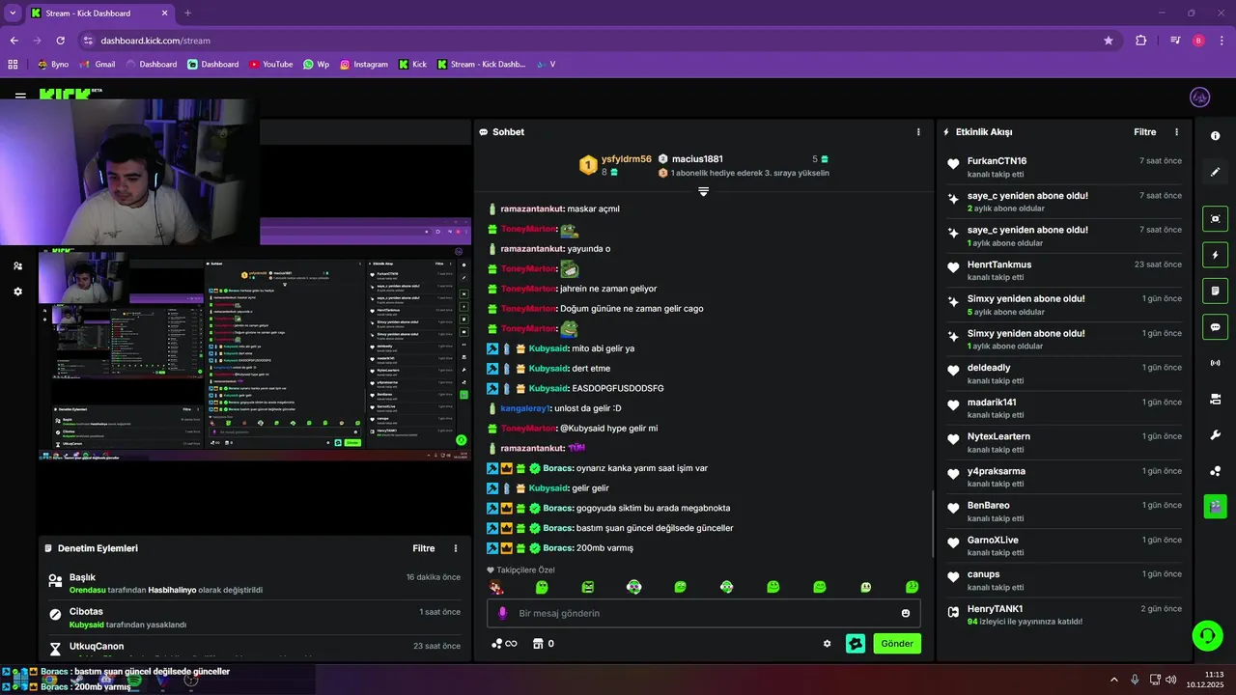Open the green headset support button
The height and width of the screenshot is (695, 1236).
pyautogui.click(x=1205, y=635)
